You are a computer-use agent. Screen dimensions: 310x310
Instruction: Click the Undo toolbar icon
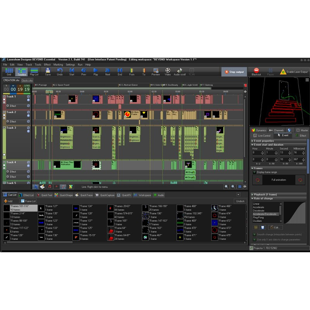tap(60, 71)
